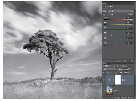Filter layers by shape layer icon
Viewport: 138px width, 101px height.
pyautogui.click(x=123, y=66)
